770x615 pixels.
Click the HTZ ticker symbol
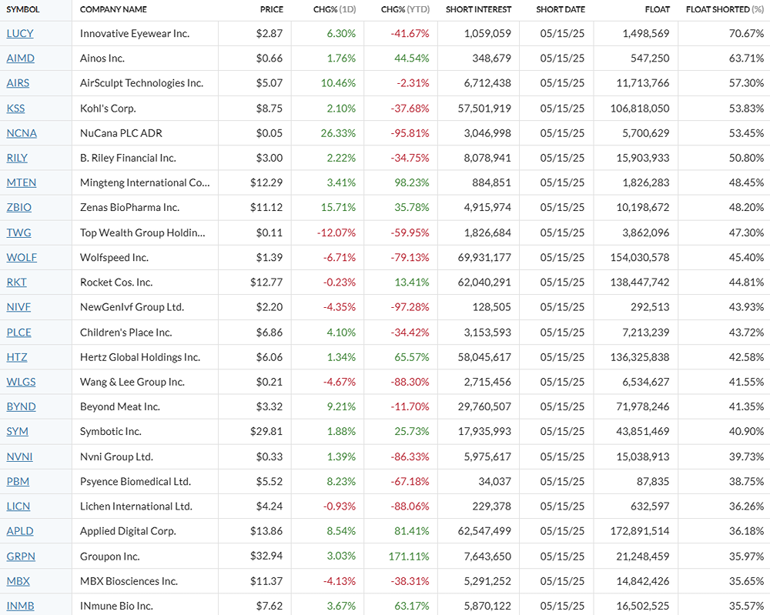point(17,357)
